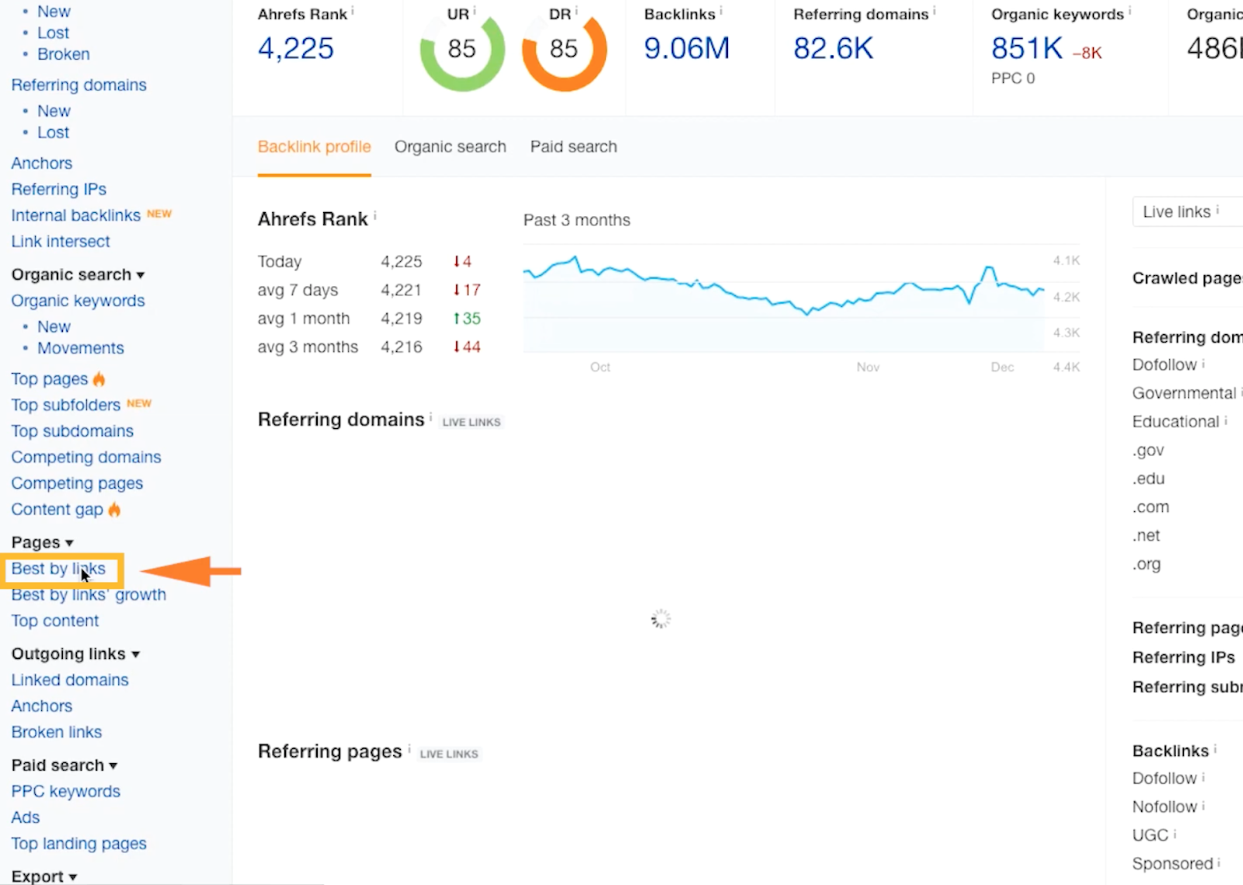The width and height of the screenshot is (1243, 885).
Task: Switch to the Paid search tab
Action: 573,147
